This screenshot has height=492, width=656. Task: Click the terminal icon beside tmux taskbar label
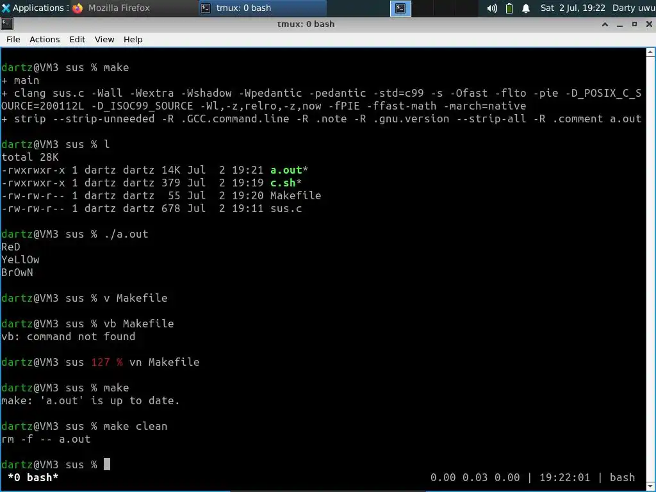coord(206,8)
